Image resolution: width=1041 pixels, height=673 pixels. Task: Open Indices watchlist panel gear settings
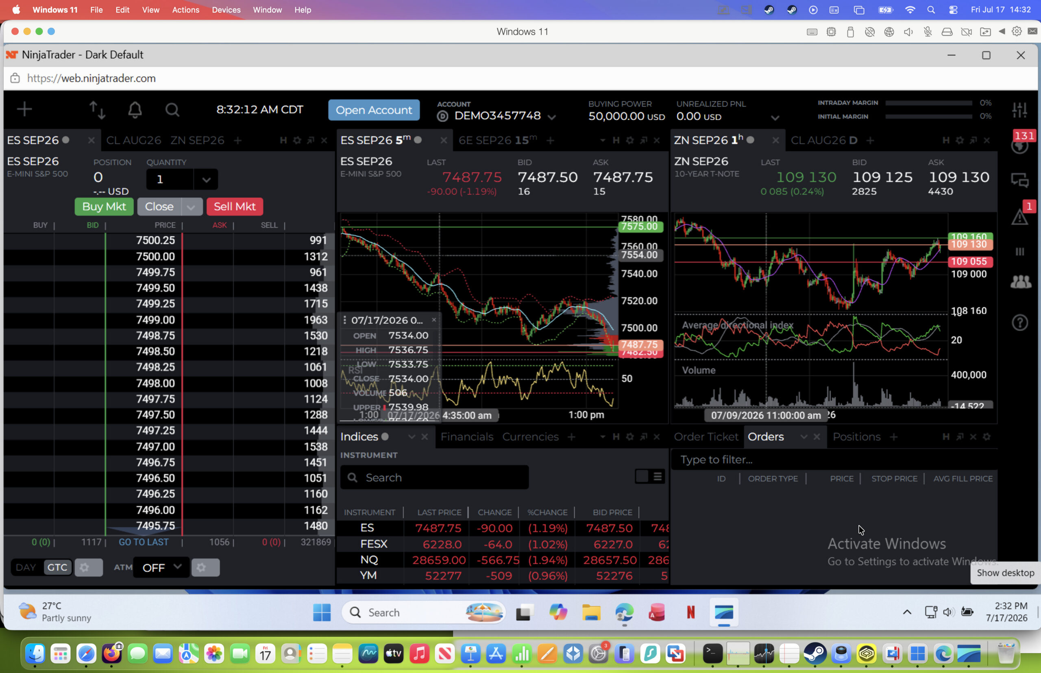tap(630, 437)
